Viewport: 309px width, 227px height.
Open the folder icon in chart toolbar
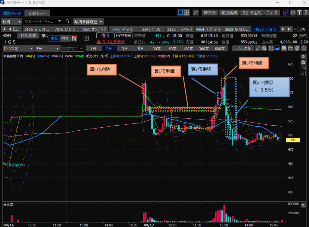tap(290, 48)
